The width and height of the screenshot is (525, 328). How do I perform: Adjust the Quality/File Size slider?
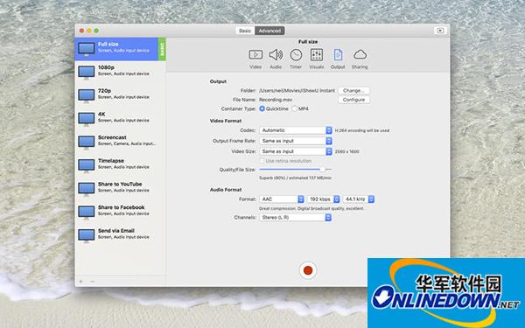pos(296,170)
